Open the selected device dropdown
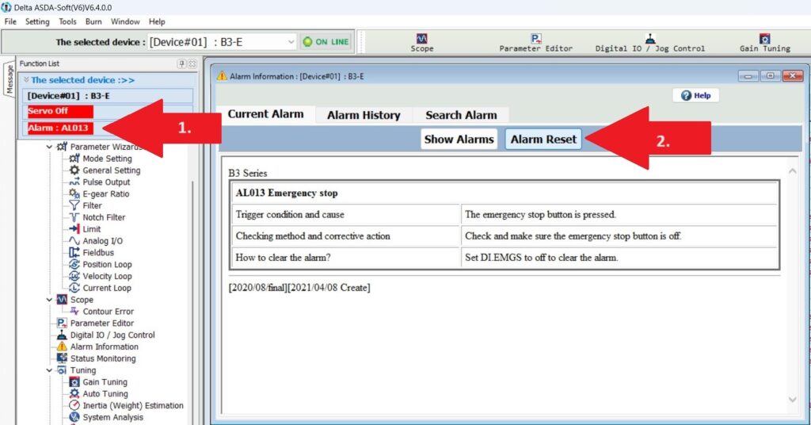Viewport: 811px width, 425px height. [290, 42]
